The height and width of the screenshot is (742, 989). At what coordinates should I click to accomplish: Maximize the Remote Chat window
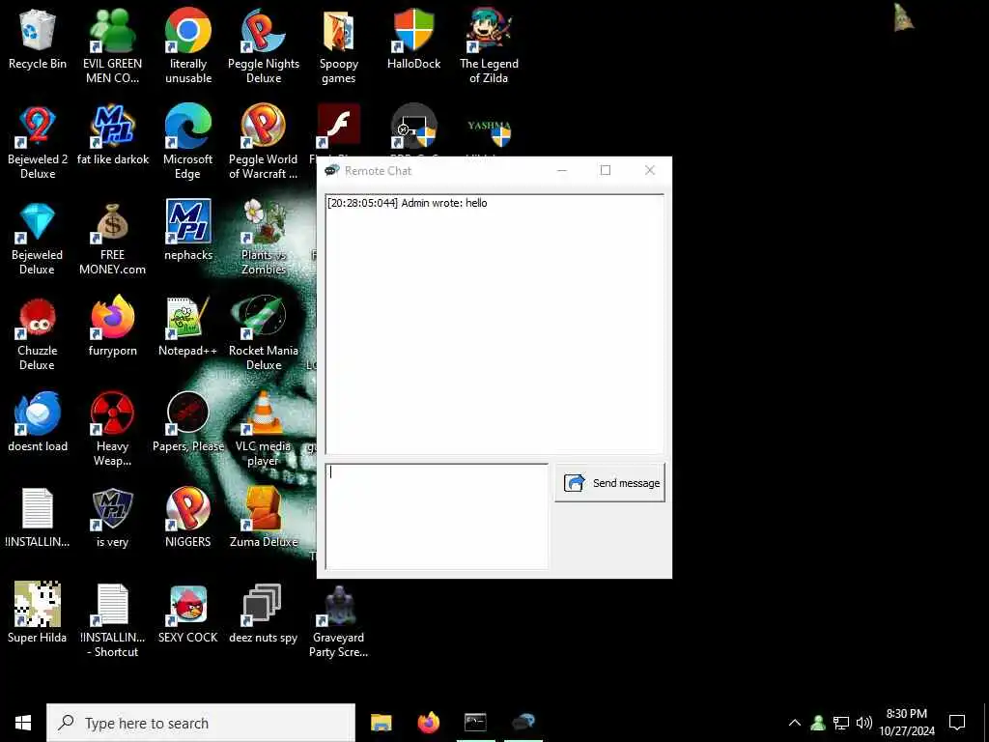tap(606, 170)
